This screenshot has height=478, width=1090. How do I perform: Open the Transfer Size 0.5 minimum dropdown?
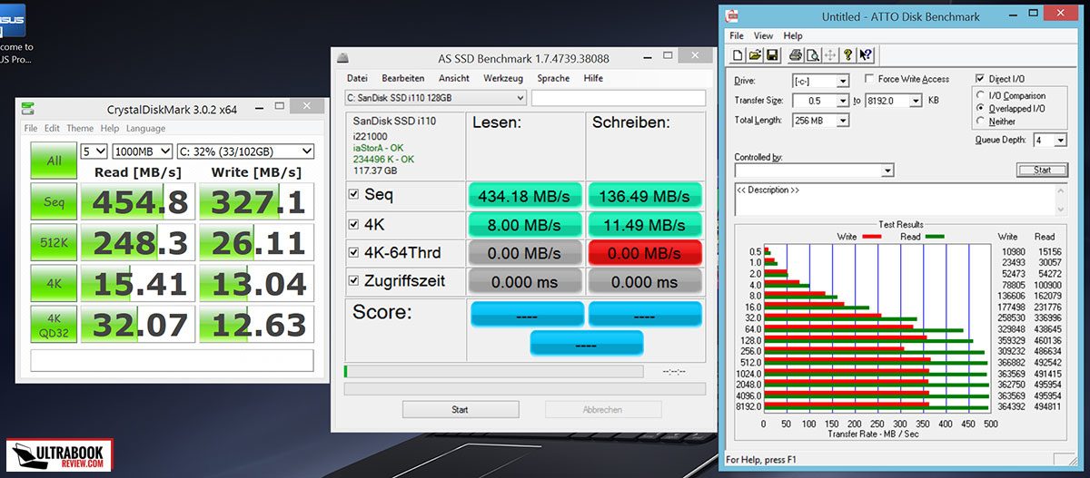point(841,101)
